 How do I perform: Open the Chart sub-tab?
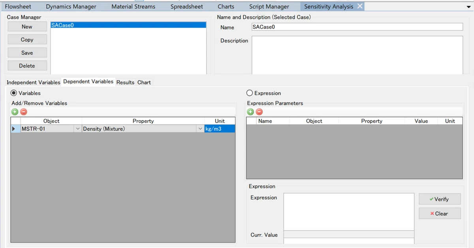144,82
